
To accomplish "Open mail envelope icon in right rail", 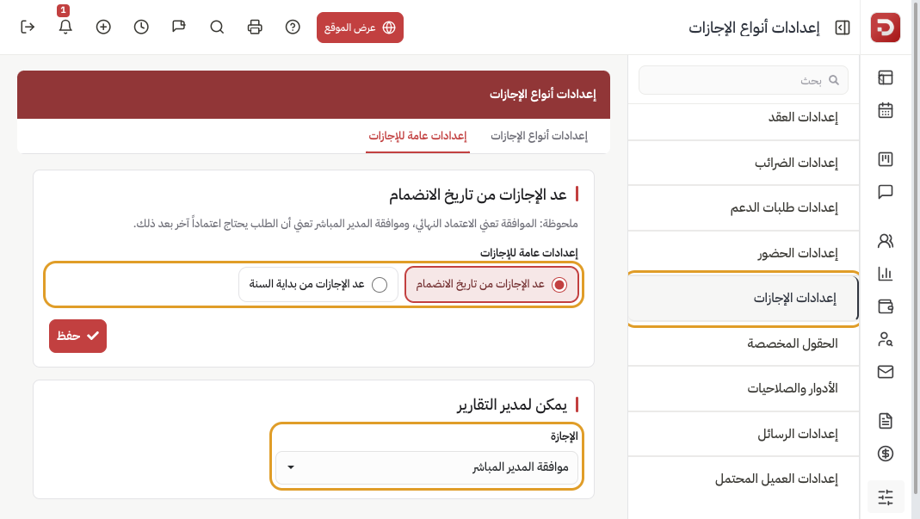I will [886, 372].
